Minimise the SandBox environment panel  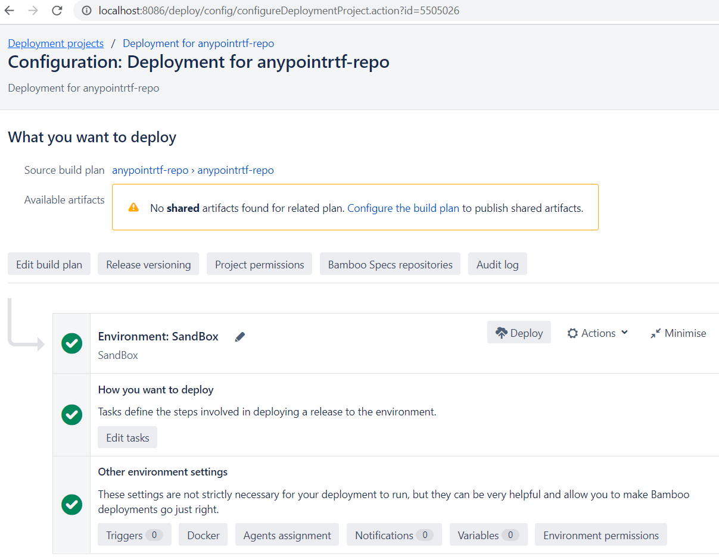pyautogui.click(x=678, y=333)
